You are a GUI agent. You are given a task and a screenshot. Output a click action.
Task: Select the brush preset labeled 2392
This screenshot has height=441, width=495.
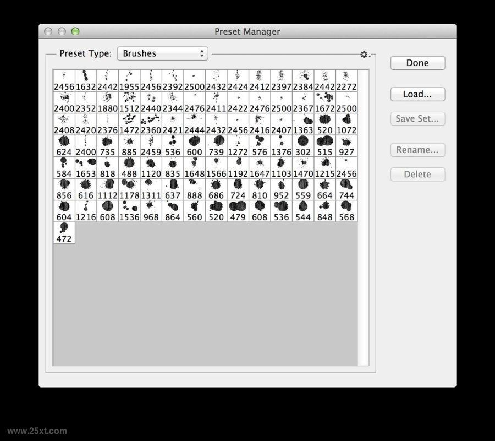(173, 81)
